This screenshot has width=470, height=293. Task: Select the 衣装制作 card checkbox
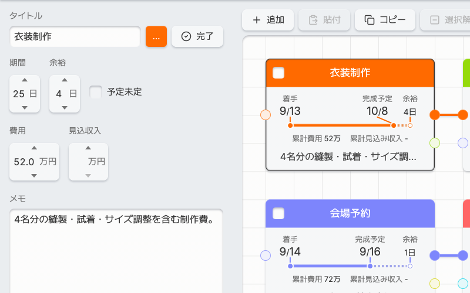coord(278,73)
